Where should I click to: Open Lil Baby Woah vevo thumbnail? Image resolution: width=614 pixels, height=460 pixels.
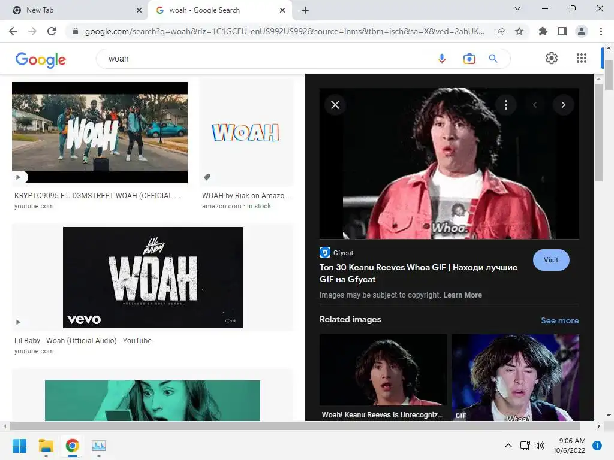coord(153,278)
